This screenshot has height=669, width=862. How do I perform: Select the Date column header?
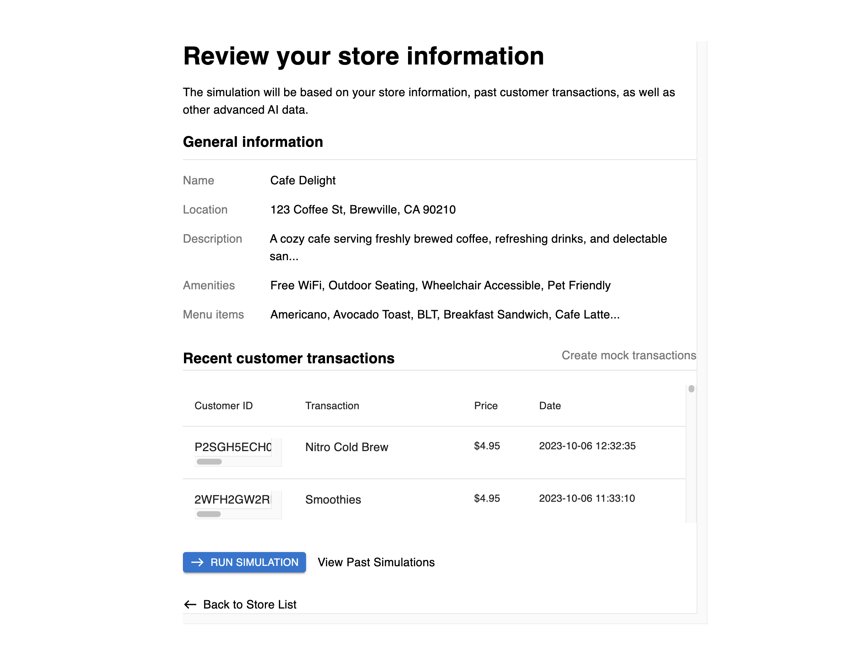pyautogui.click(x=550, y=406)
